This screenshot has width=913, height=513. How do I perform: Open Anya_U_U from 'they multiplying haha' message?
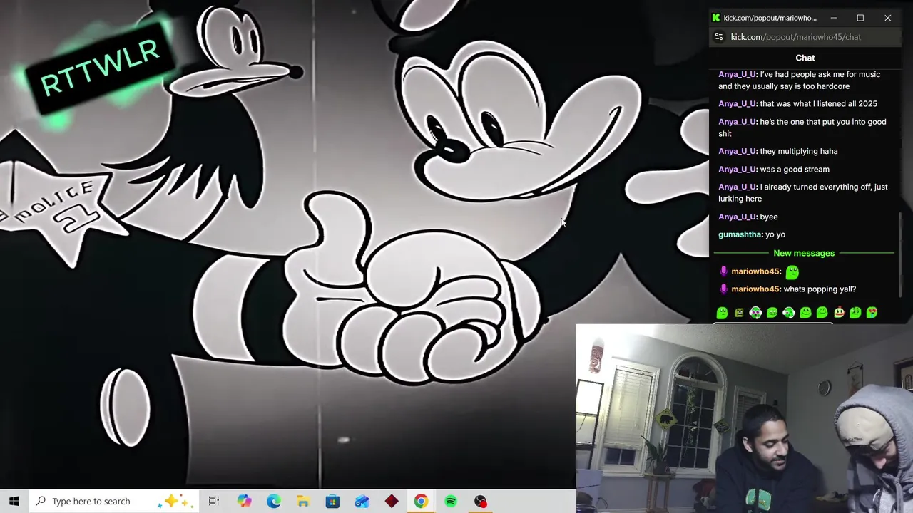coord(738,151)
